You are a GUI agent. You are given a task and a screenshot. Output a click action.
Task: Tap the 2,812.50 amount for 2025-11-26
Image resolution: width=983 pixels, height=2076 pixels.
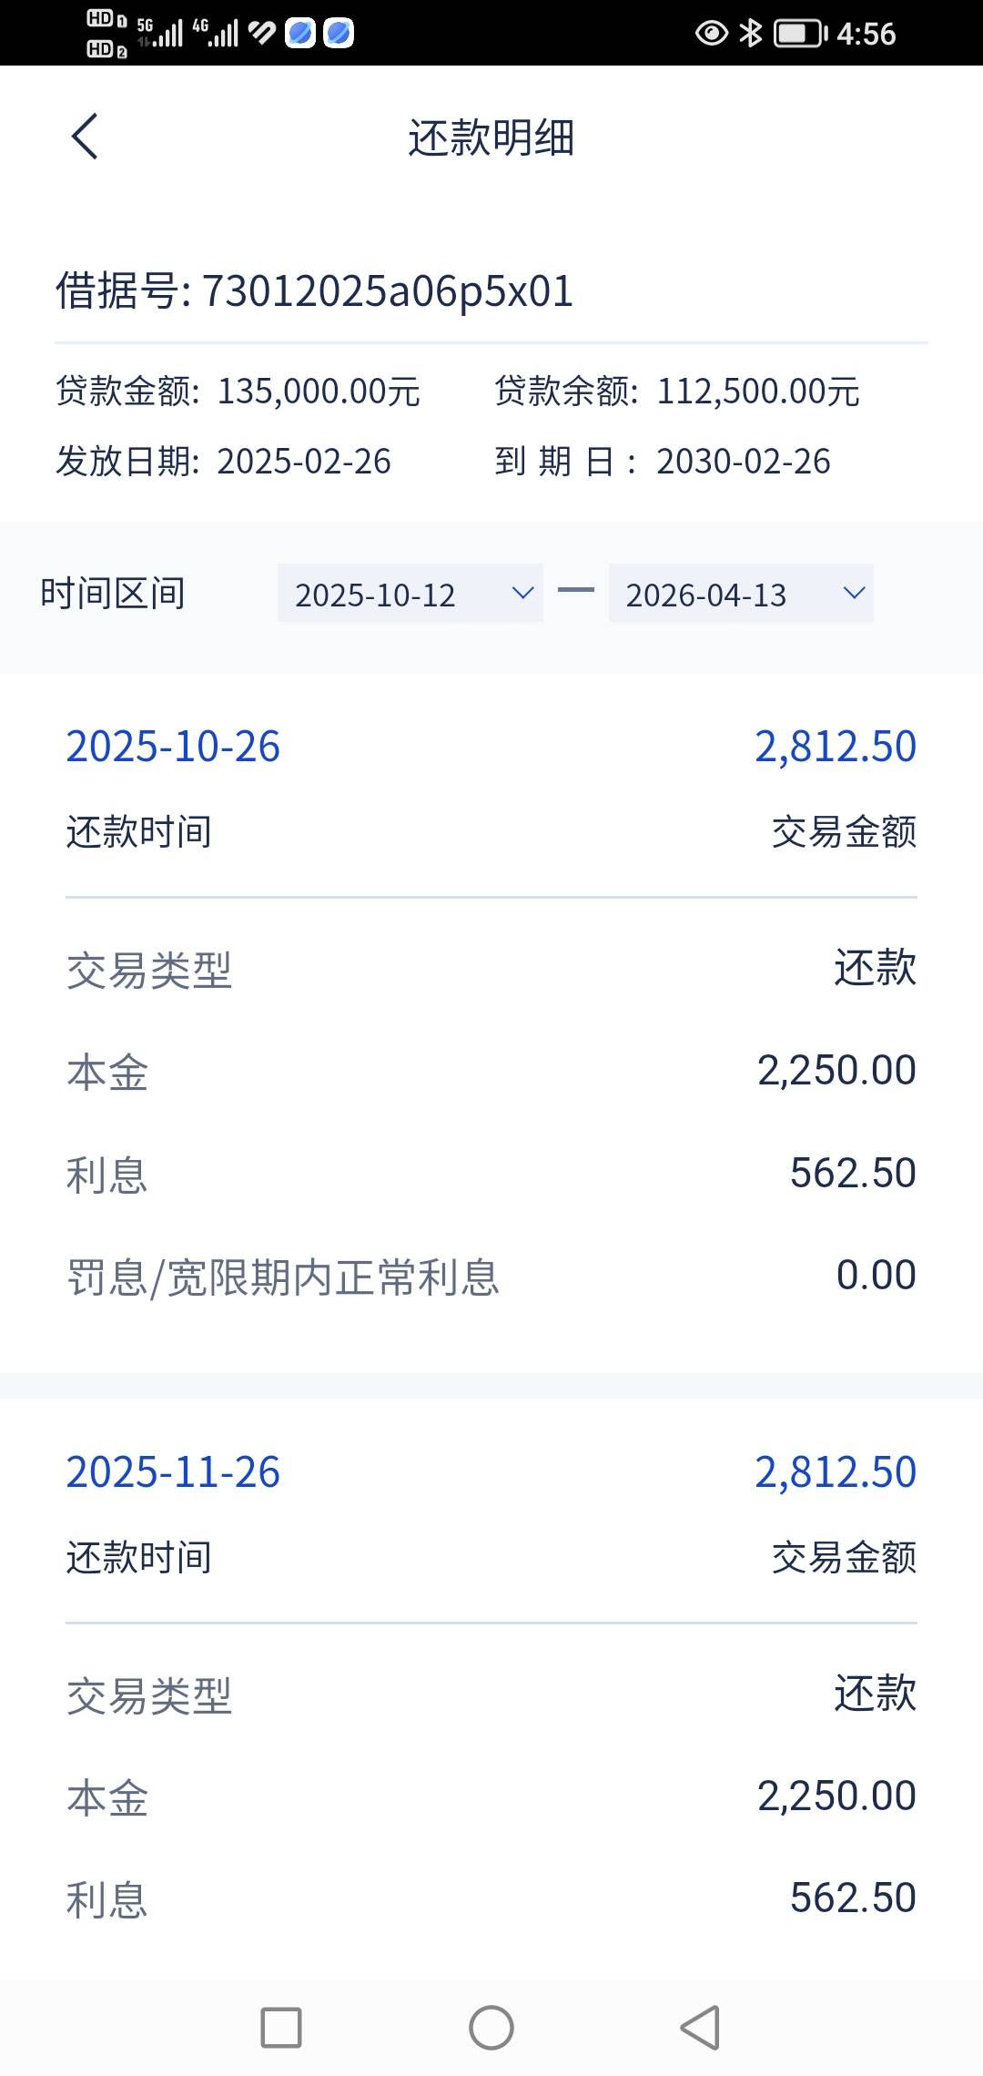(x=835, y=1472)
